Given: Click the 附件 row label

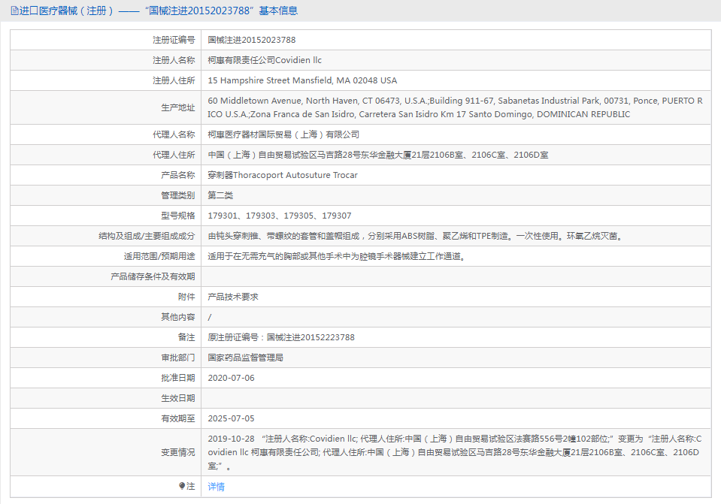Looking at the screenshot, I should pos(186,297).
